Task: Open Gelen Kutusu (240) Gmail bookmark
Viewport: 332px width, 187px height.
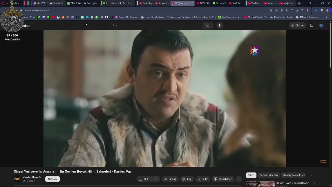Action: 204,17
